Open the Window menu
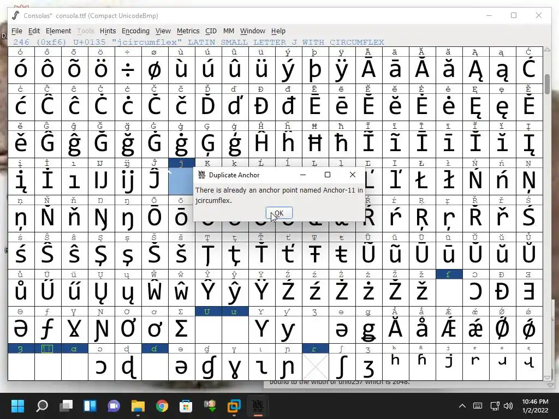Screen dimensions: 559x419 [x=252, y=31]
